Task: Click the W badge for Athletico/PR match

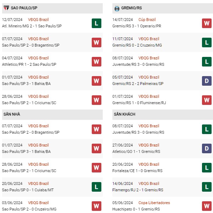Action: click(96, 62)
